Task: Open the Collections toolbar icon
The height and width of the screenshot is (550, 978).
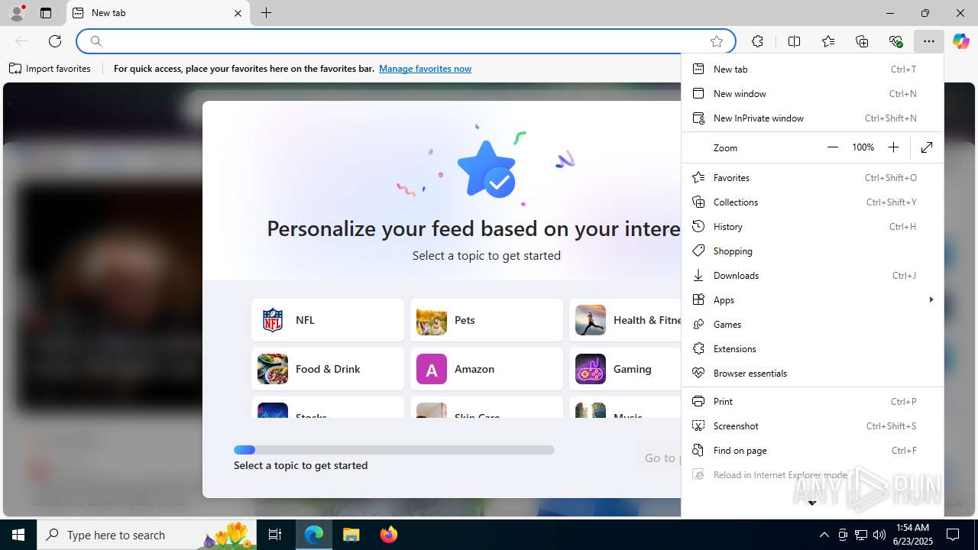Action: click(862, 41)
